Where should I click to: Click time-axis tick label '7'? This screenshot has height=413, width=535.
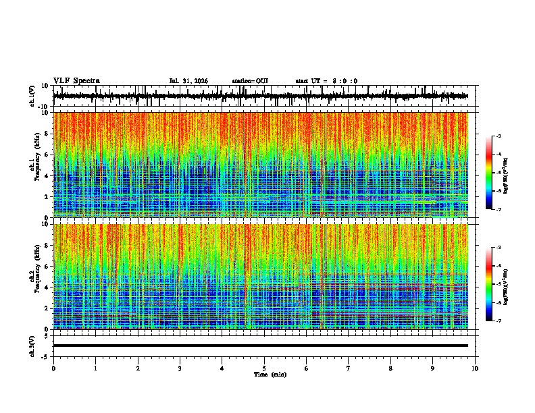[349, 368]
